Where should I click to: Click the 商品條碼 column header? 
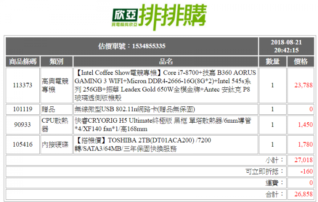(x=23, y=62)
